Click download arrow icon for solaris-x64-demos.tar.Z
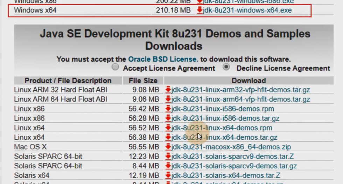The image size is (343, 184). point(168,175)
